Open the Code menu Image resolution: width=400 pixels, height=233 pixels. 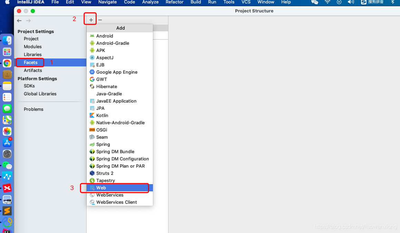129,2
